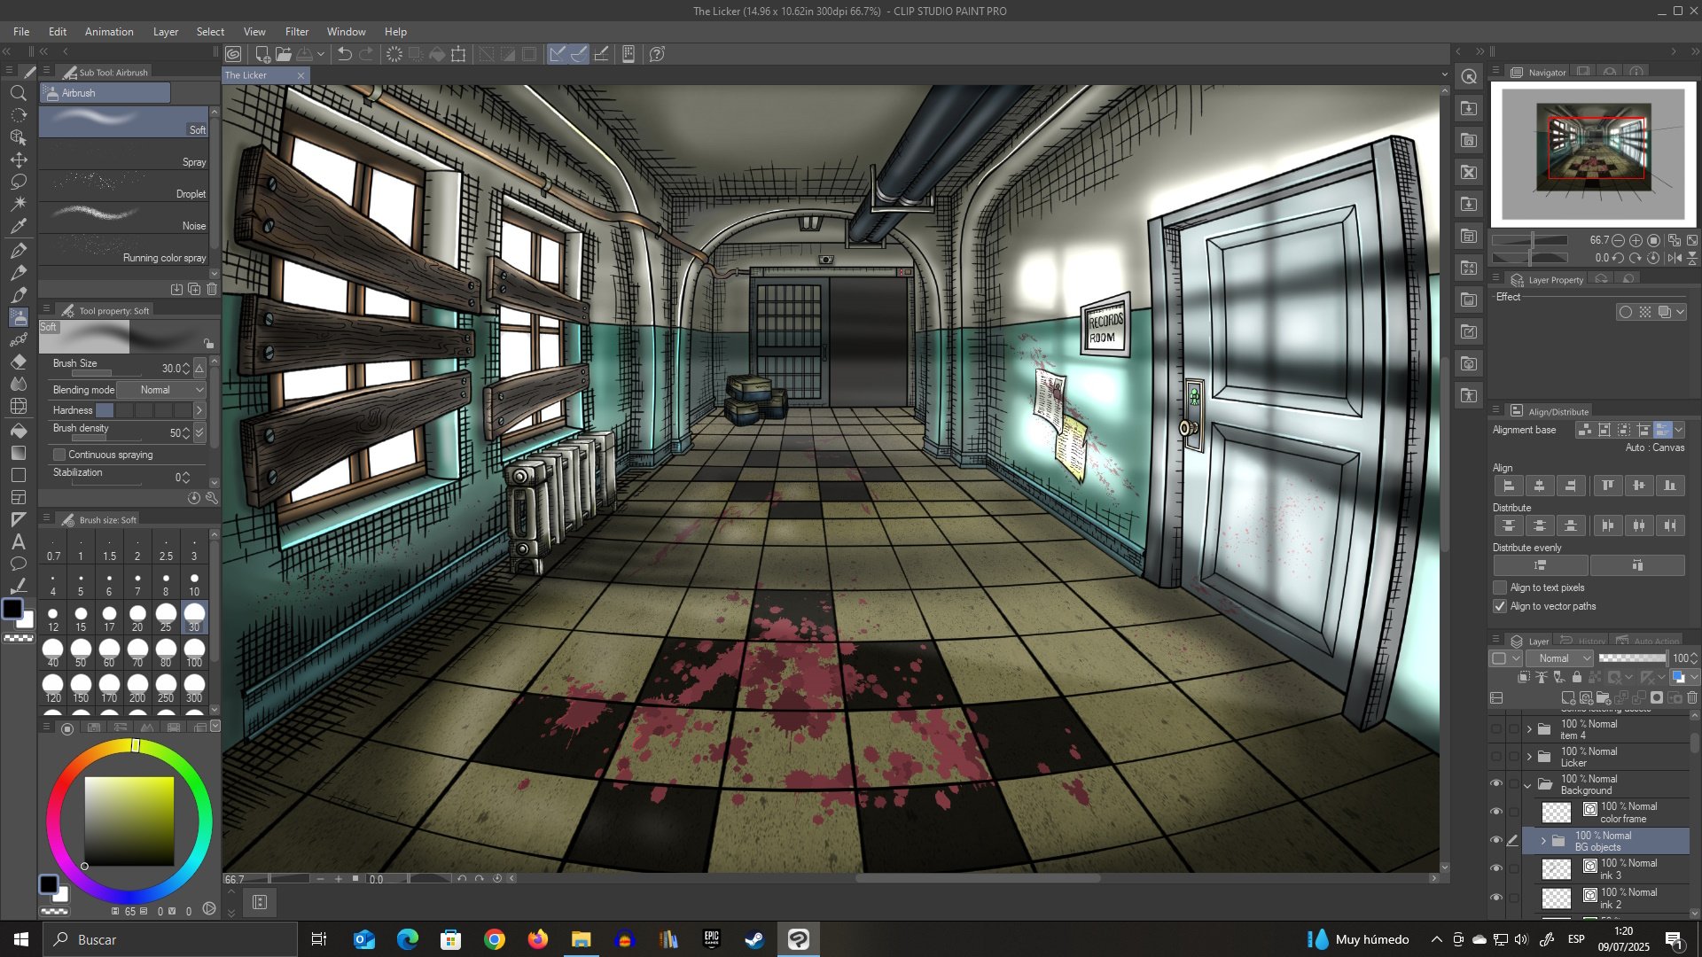Click the Reset rotation button in Navigator
1702x957 pixels.
(1653, 258)
